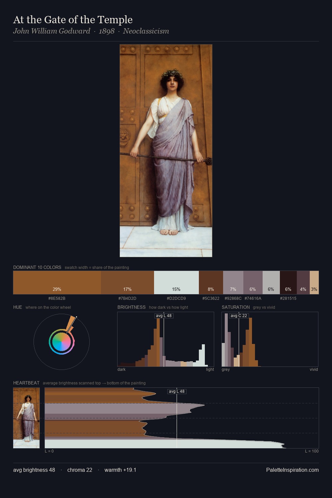The image size is (332, 498).
Task: Click the 'grey' axis label
Action: click(226, 370)
